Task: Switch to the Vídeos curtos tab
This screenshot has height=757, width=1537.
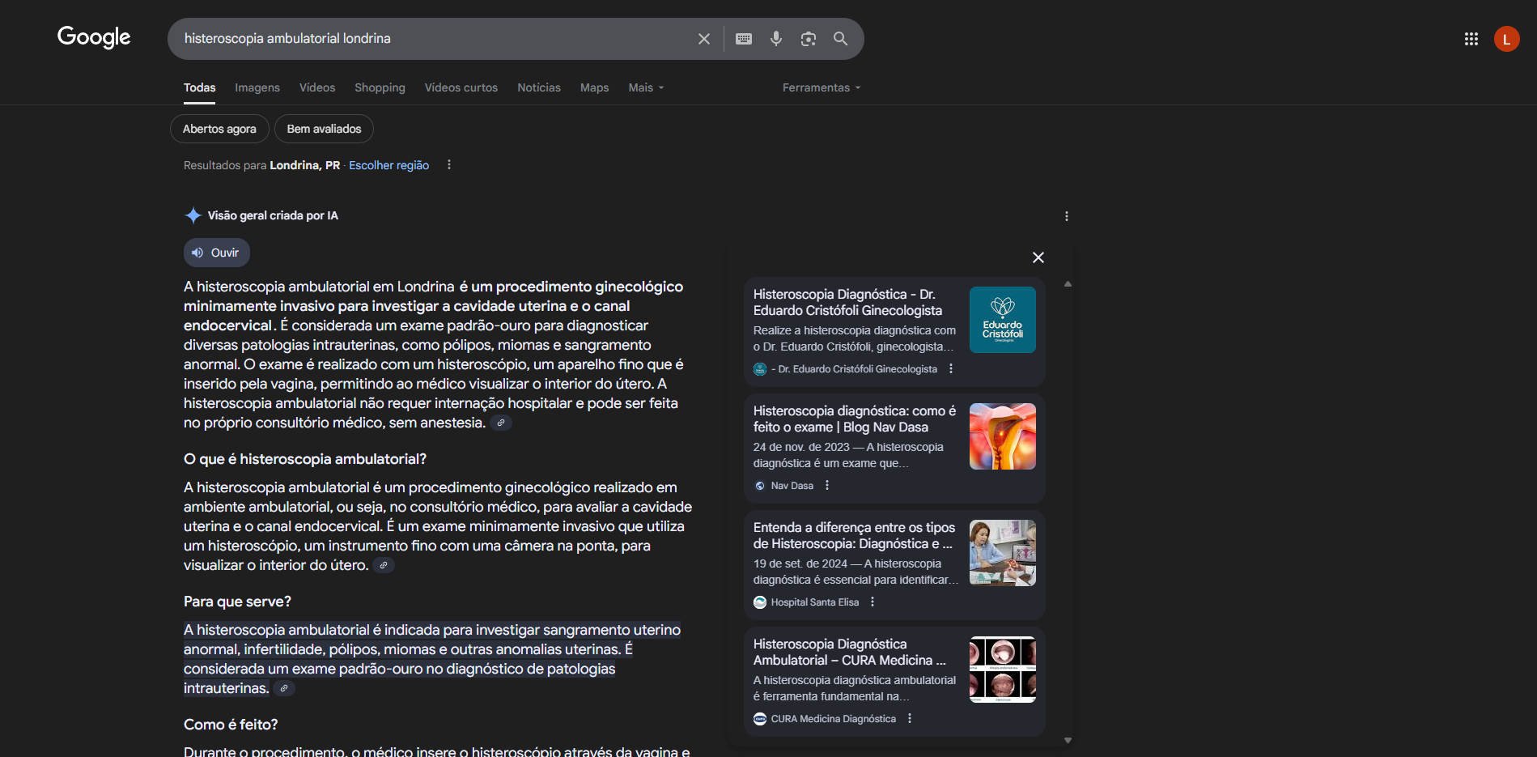Action: tap(461, 87)
